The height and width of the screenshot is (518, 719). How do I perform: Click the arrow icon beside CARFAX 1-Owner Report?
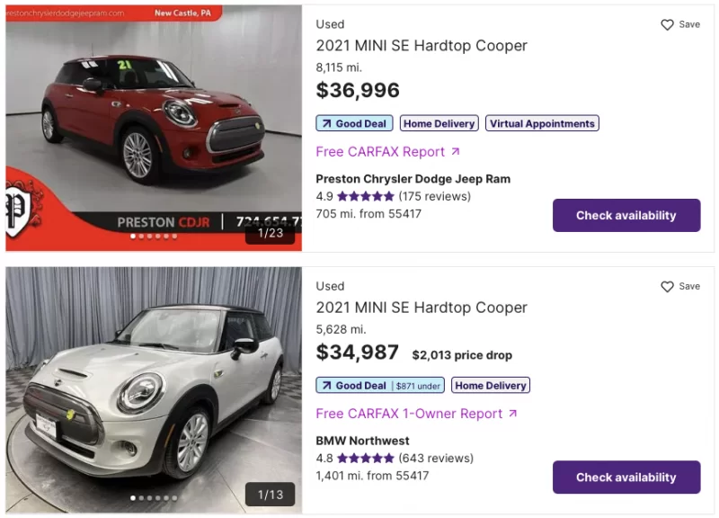[512, 414]
